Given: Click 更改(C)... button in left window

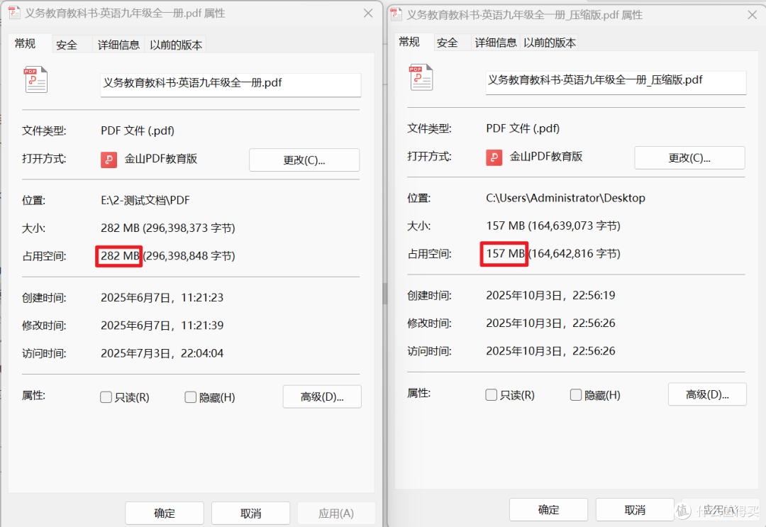Looking at the screenshot, I should click(x=304, y=160).
